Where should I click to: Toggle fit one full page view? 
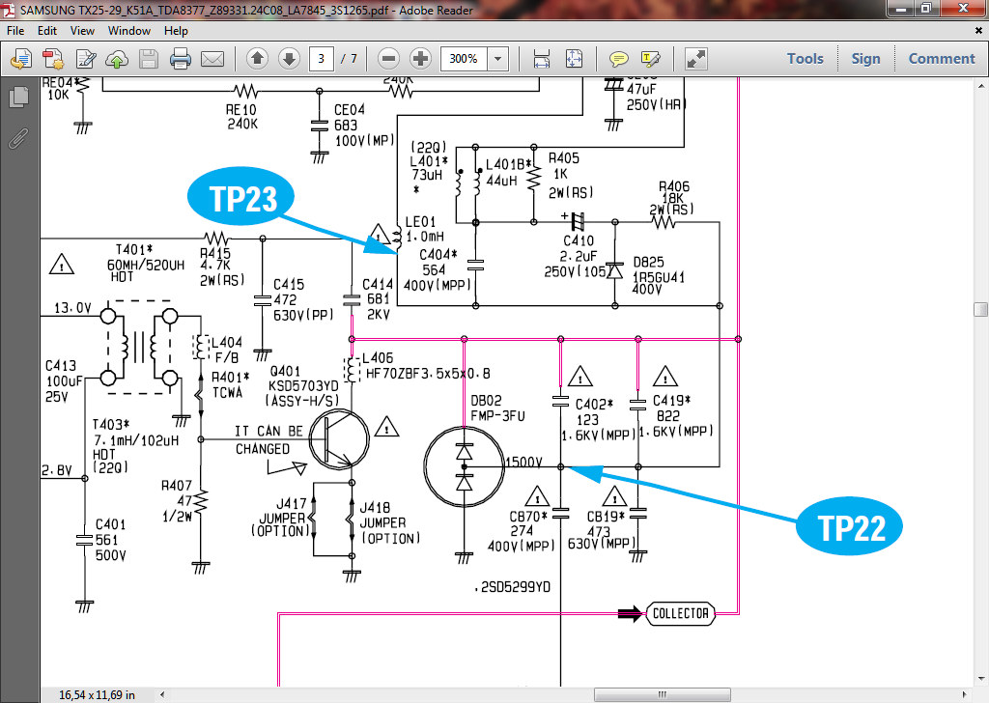click(574, 59)
